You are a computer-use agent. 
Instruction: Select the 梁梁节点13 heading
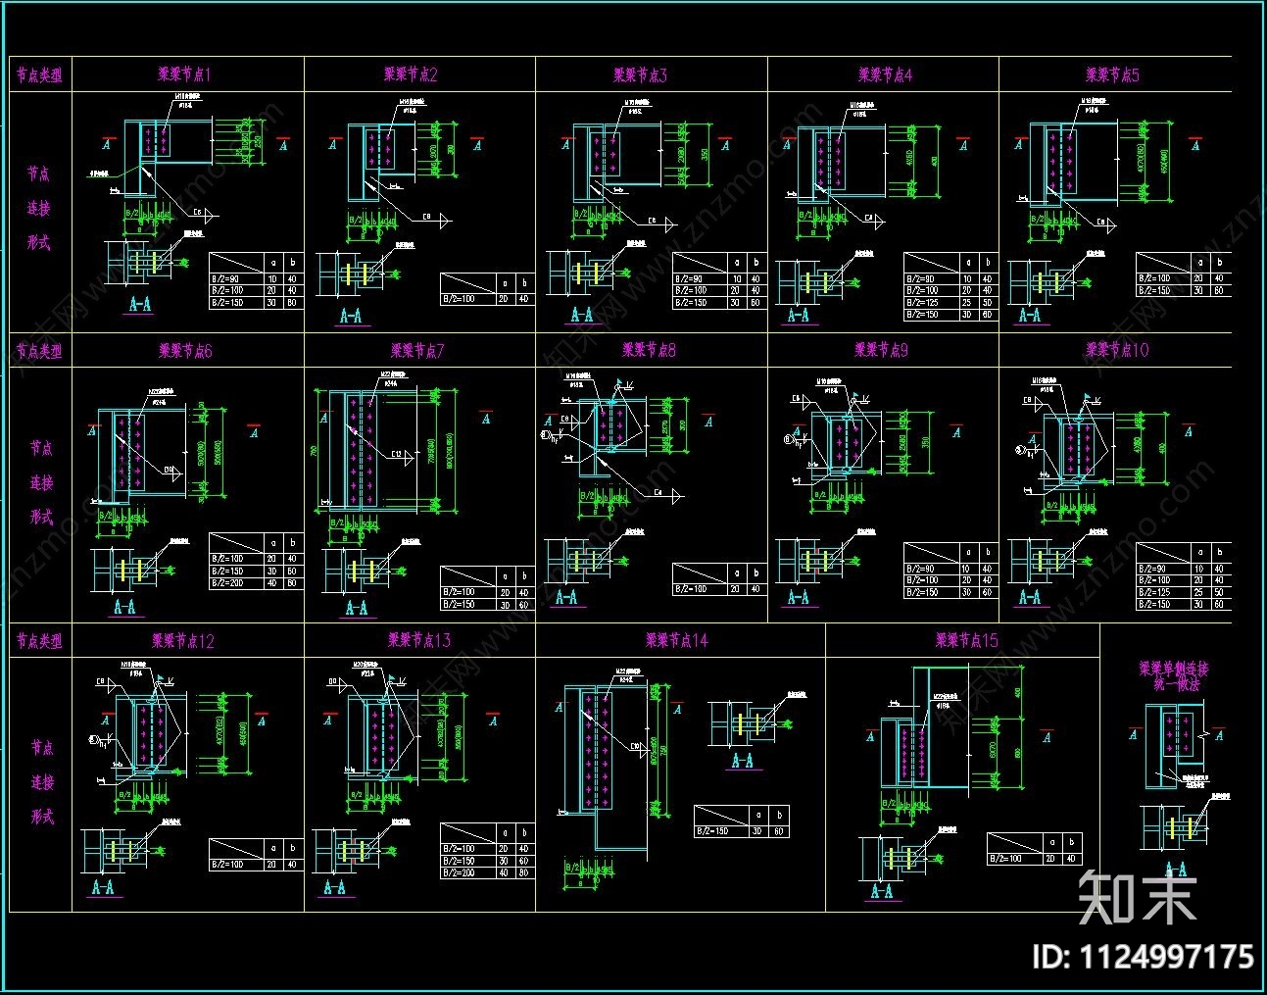[x=419, y=640]
